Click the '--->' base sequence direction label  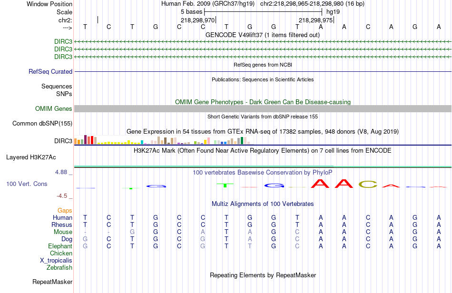click(67, 28)
